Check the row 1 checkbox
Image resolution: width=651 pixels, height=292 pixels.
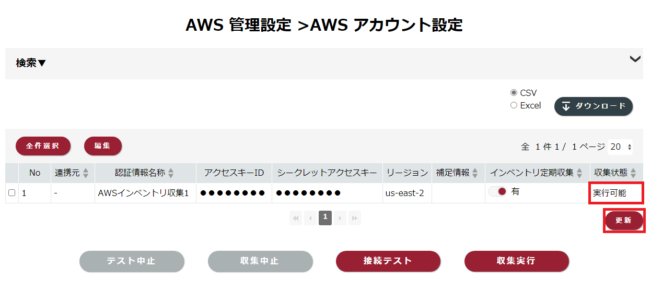pyautogui.click(x=11, y=193)
